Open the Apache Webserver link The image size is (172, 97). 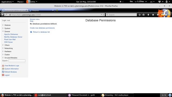coord(11,34)
